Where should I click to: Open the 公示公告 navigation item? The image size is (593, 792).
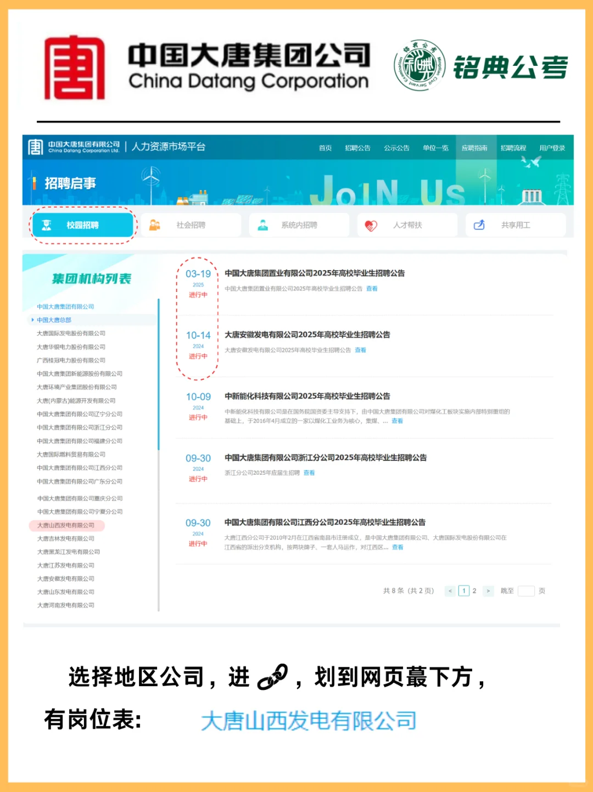(397, 148)
